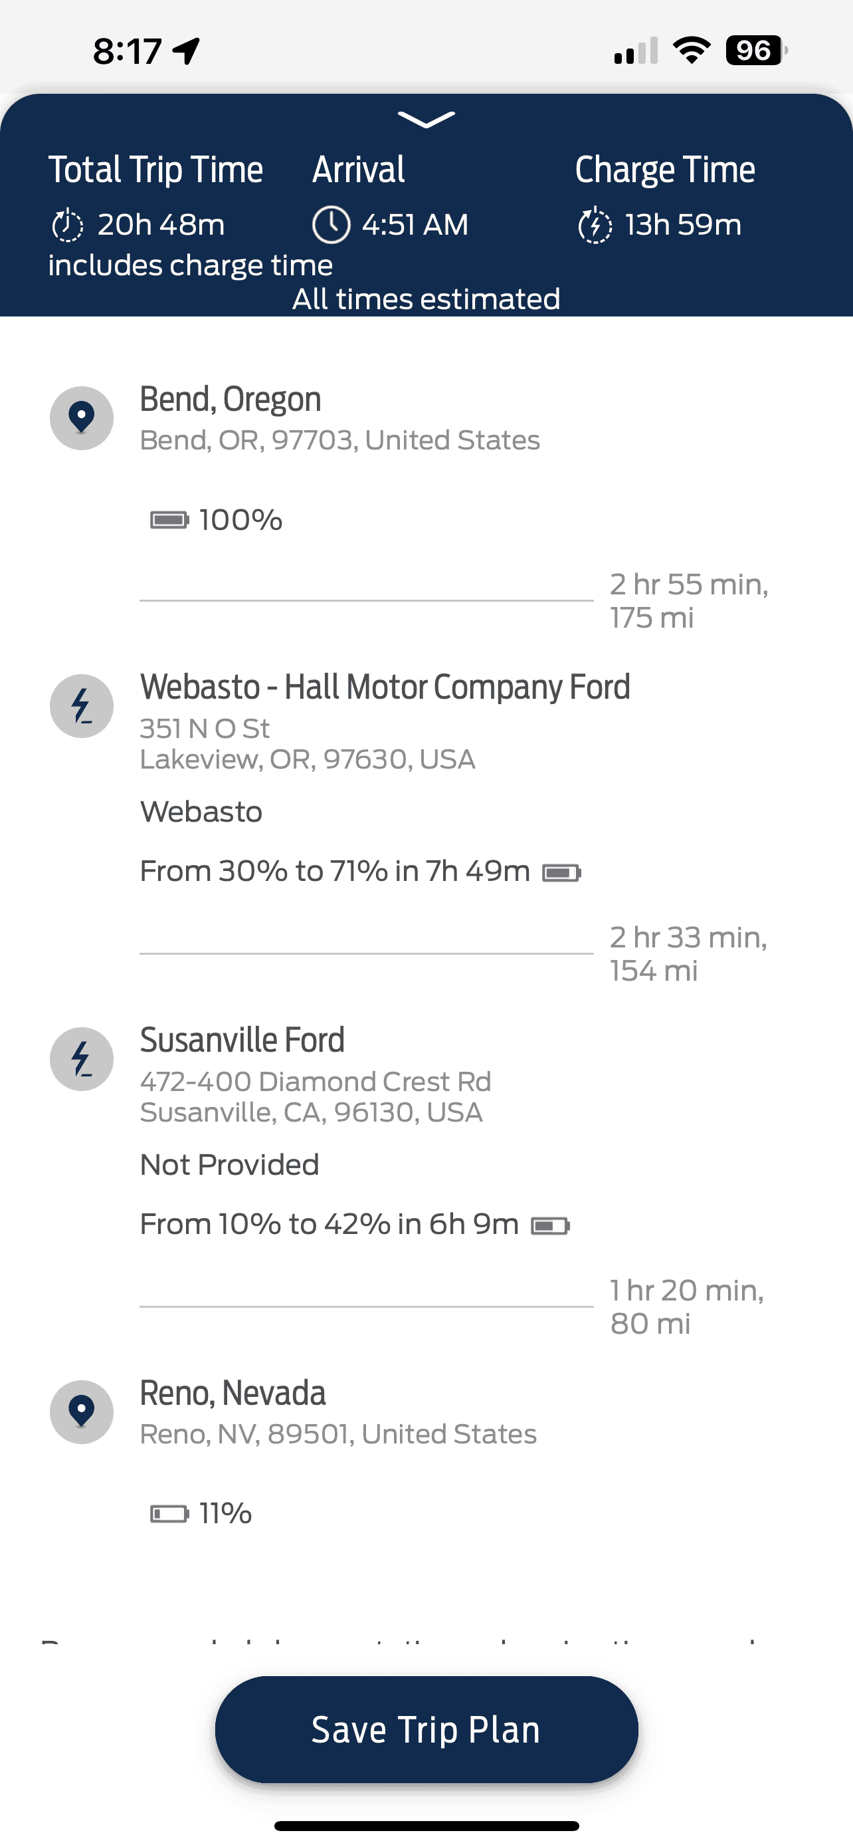Tap the Reno, Nevada destination pin icon
Viewport: 853px width, 1847px height.
point(82,1412)
